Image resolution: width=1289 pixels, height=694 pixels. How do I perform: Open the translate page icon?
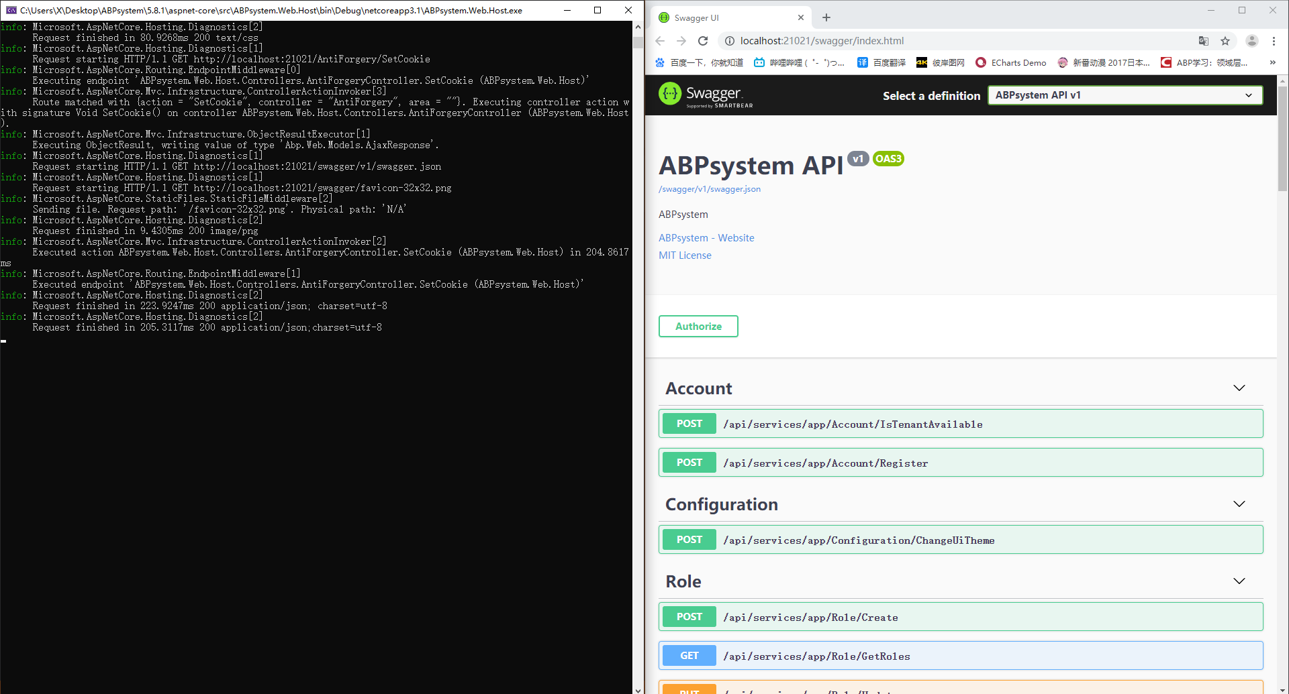coord(1204,41)
